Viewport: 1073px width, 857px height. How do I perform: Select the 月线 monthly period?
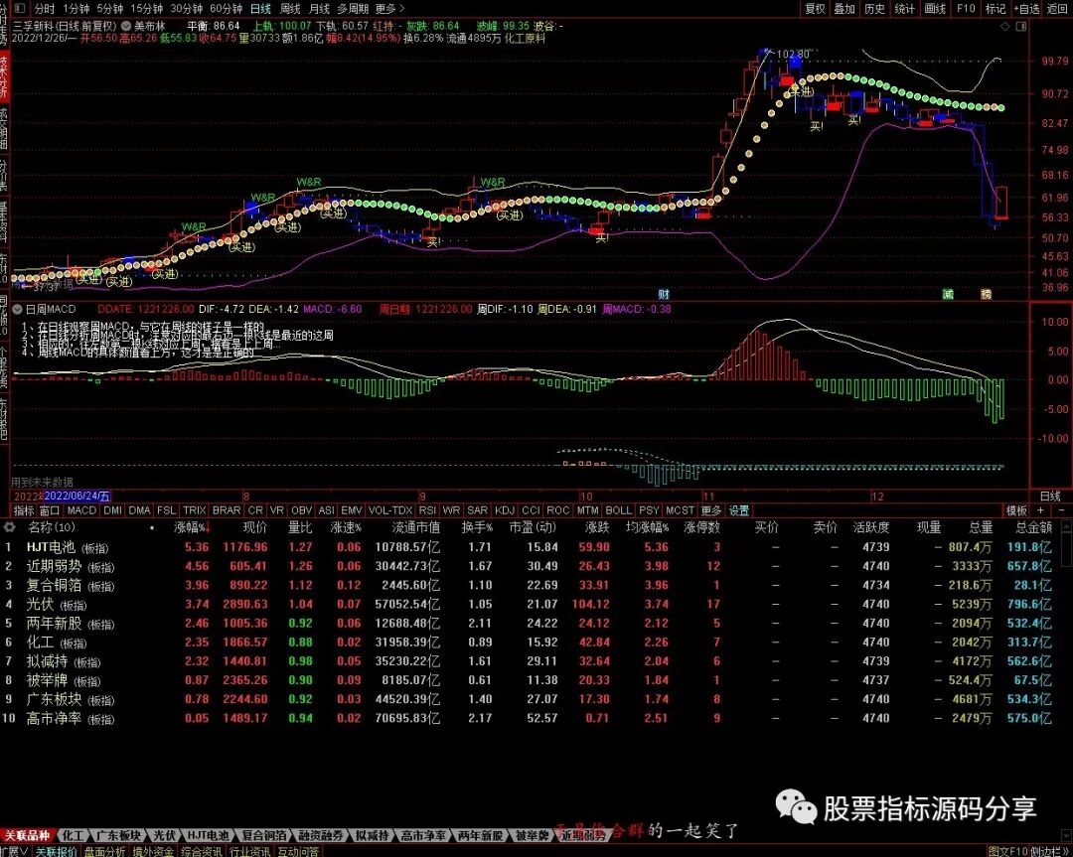coord(320,9)
